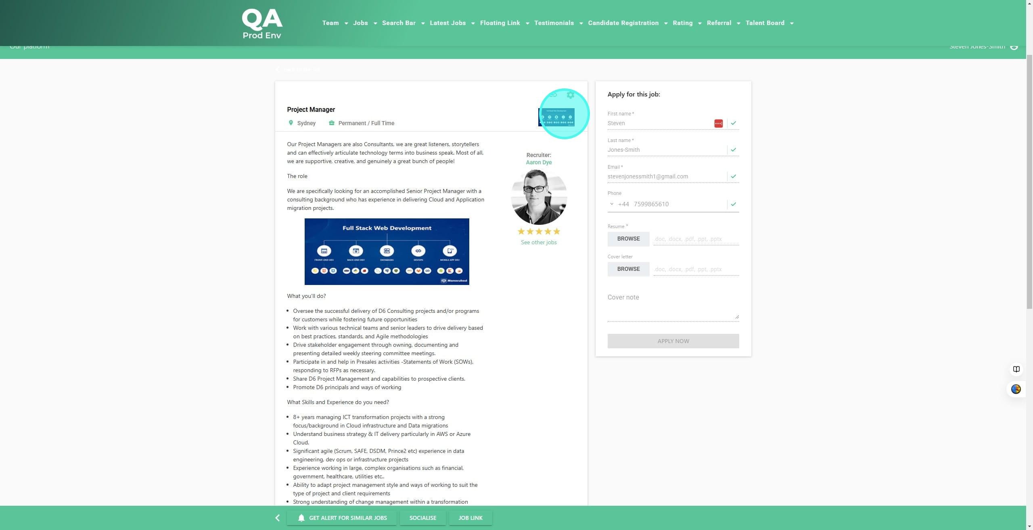Click the QA Prod Env logo

262,24
